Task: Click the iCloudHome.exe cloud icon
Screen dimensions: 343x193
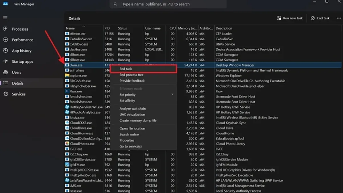Action: pos(67,133)
